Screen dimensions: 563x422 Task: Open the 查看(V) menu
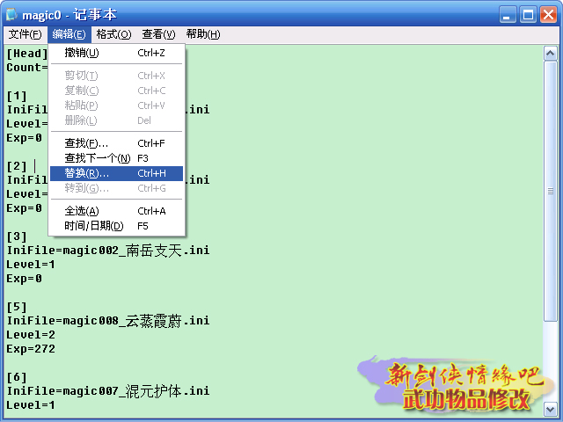[158, 34]
